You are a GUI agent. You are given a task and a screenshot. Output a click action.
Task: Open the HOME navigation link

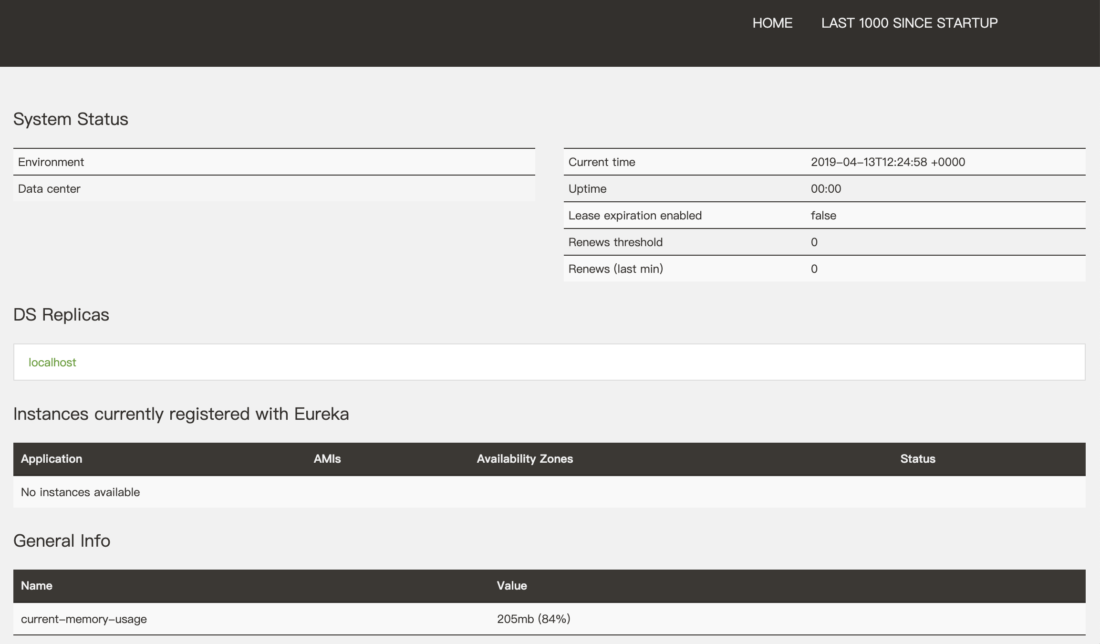pos(772,23)
